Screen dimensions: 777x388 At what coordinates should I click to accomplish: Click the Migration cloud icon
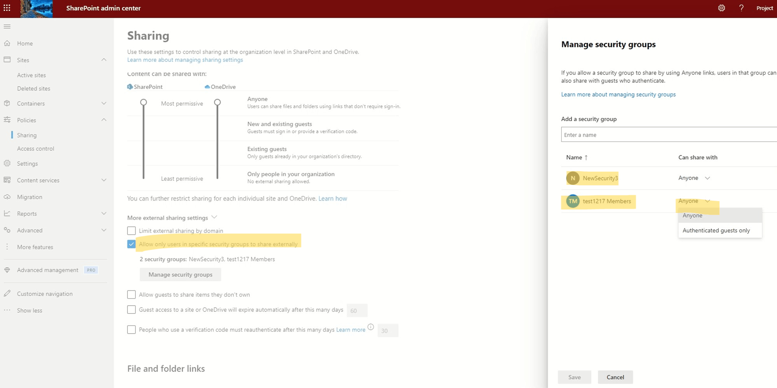click(x=7, y=197)
